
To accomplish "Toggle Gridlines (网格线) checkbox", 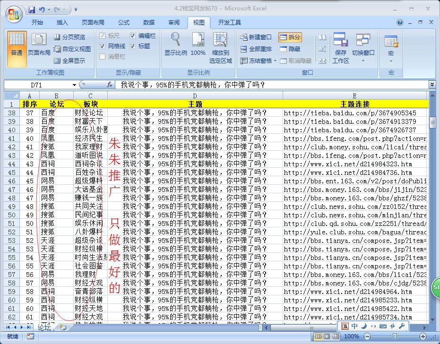I will click(103, 46).
